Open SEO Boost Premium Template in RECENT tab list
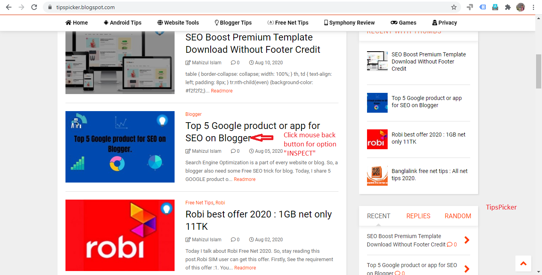Viewport: 542px width, 275px height. tap(407, 240)
